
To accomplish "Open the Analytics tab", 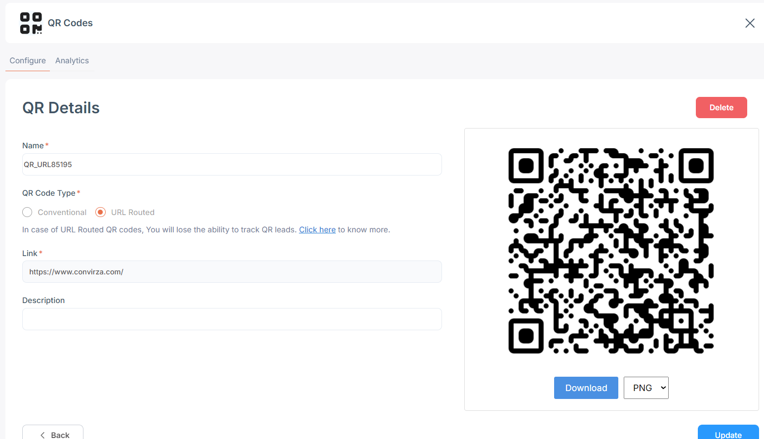I will click(x=72, y=61).
